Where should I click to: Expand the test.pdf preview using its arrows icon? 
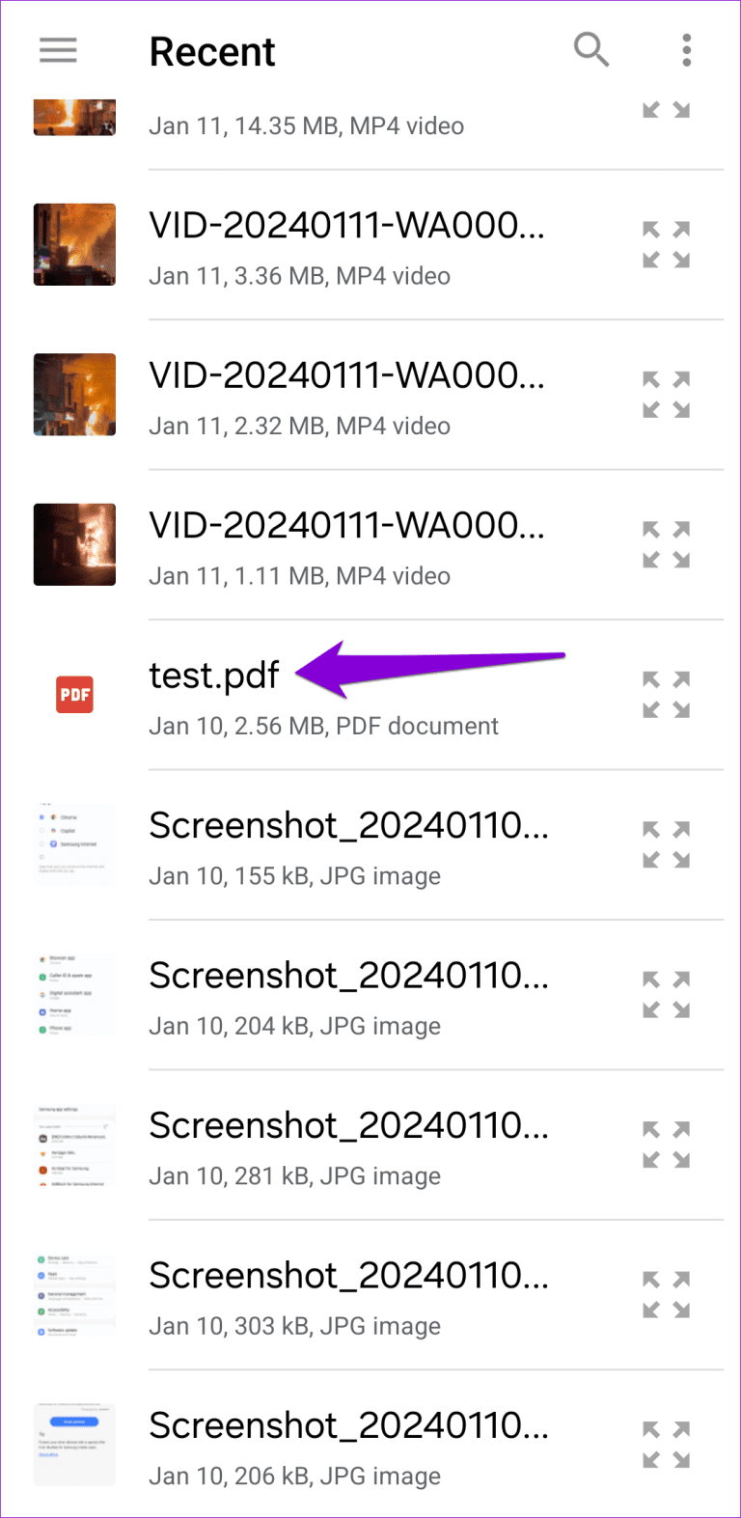[x=666, y=694]
